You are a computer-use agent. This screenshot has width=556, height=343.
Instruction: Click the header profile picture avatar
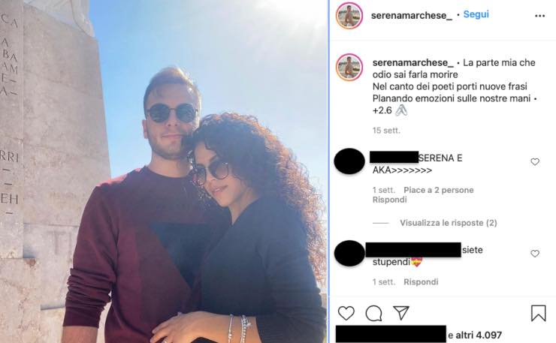coord(349,16)
